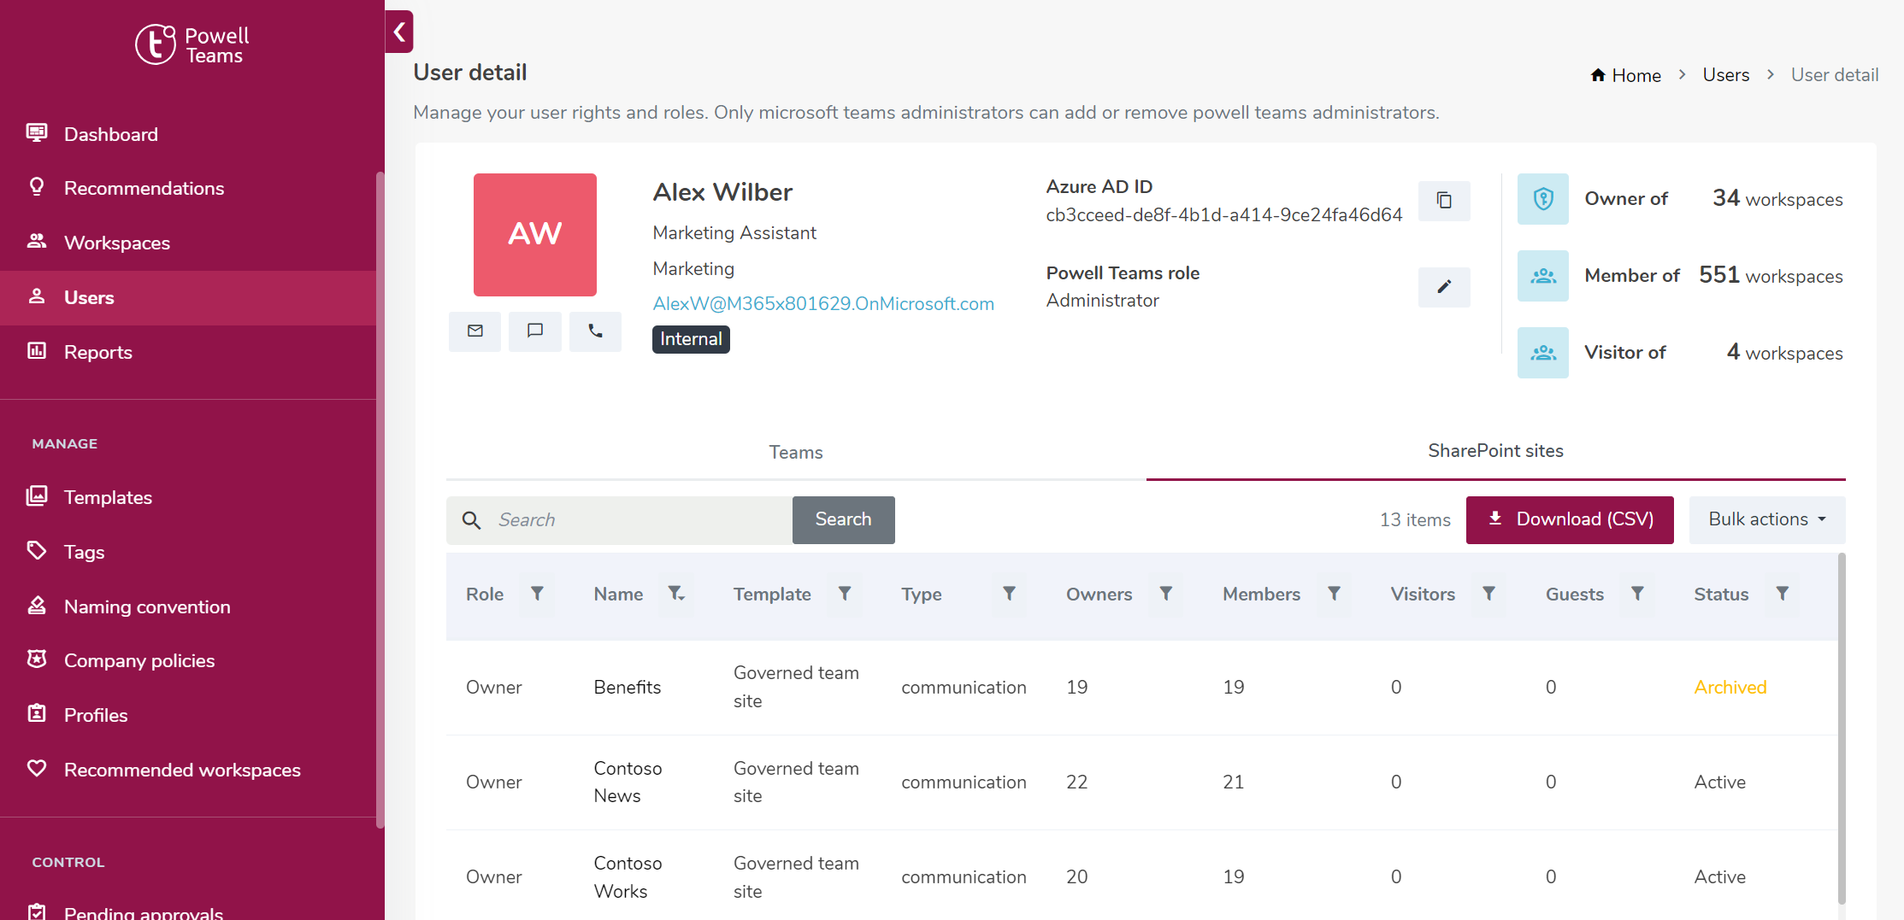Click the Search button

(843, 519)
